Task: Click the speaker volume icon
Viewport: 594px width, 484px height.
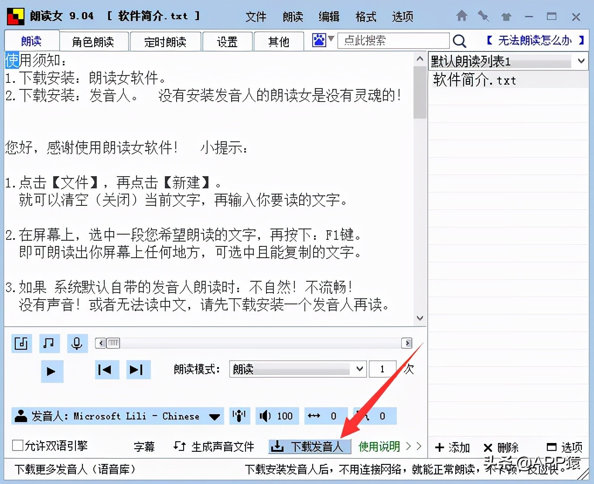Action: pos(265,416)
